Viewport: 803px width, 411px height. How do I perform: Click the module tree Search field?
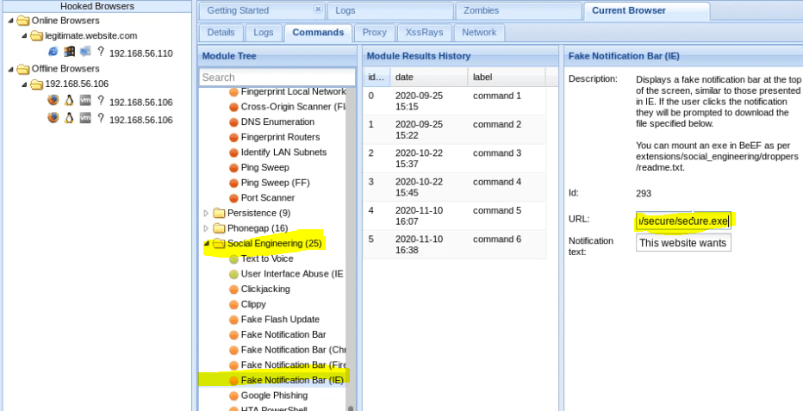(277, 78)
